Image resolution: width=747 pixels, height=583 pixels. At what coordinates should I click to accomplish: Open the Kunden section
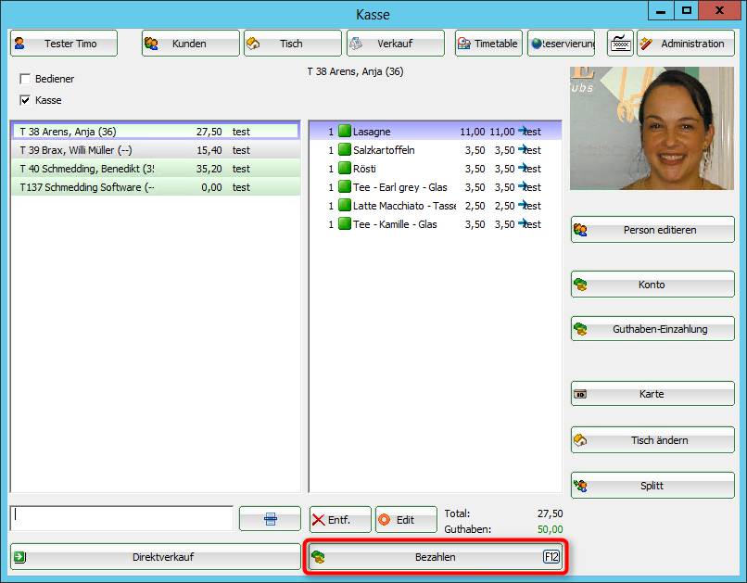point(190,44)
